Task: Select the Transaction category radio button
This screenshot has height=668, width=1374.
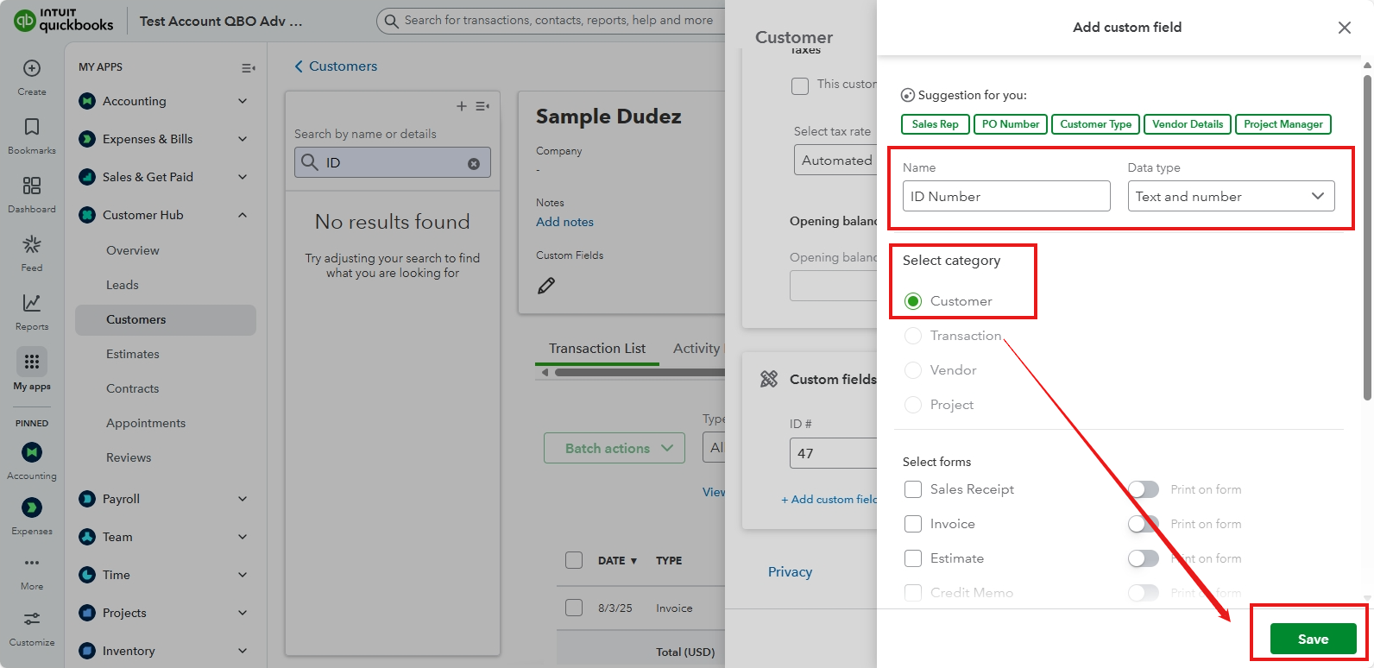Action: (913, 336)
